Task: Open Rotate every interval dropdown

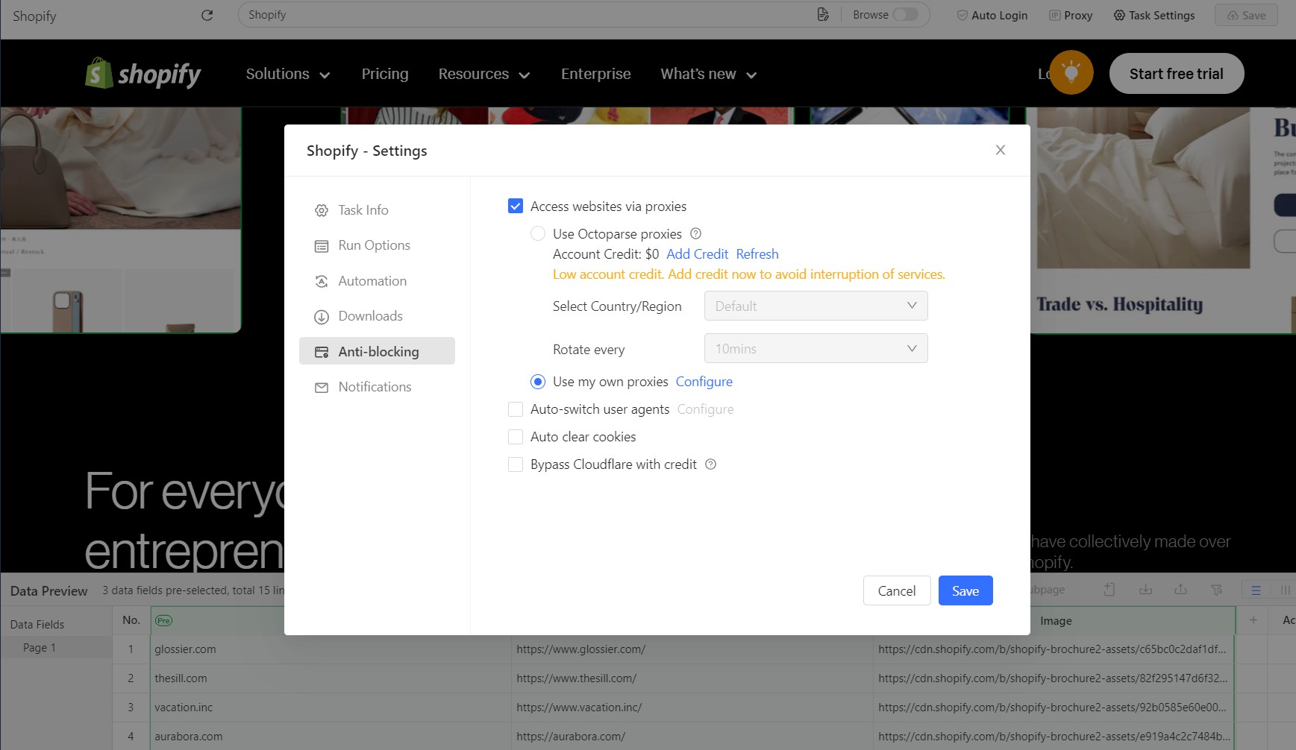Action: click(816, 348)
